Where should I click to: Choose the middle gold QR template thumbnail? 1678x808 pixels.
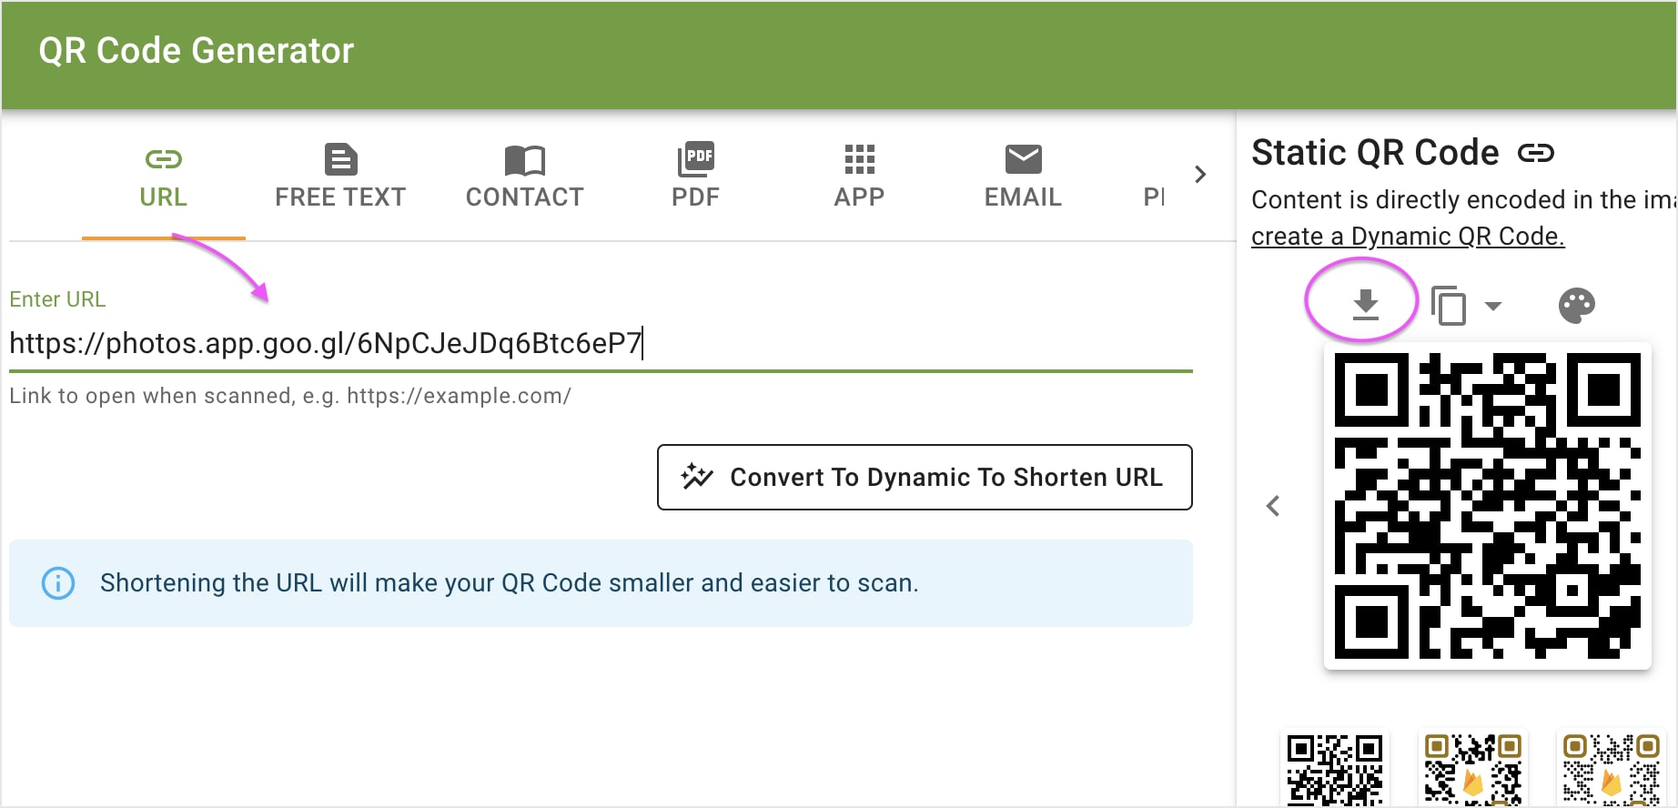click(1472, 770)
